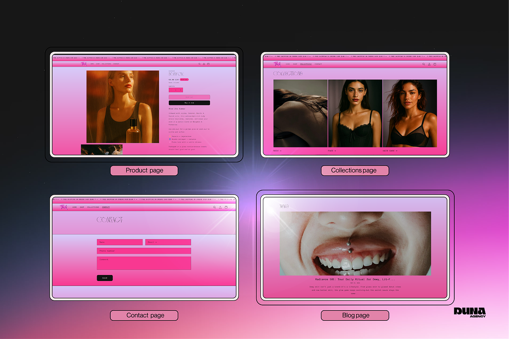Screen dimensions: 509x339
Task: Open the hair care collection image
Action: tap(410, 114)
